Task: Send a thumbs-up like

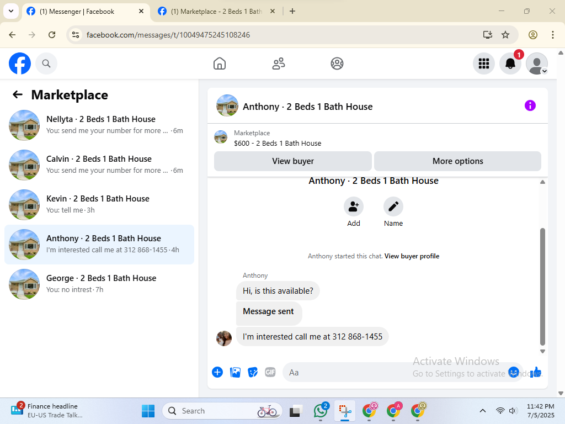Action: (535, 372)
